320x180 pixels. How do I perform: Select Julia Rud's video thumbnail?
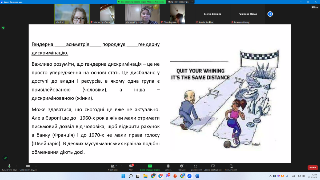(68, 14)
